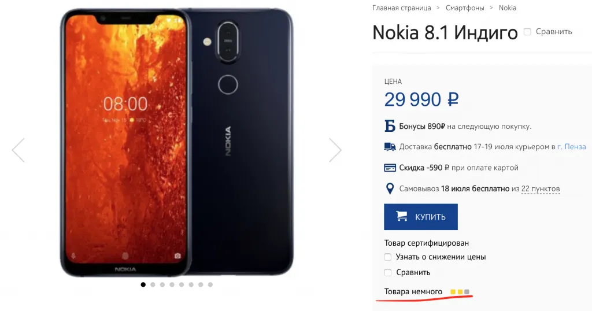Check Сравнить box below the buy button
This screenshot has width=592, height=311.
[388, 272]
